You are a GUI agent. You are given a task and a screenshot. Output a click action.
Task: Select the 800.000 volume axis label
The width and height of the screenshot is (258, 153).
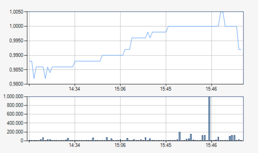[x=15, y=105]
